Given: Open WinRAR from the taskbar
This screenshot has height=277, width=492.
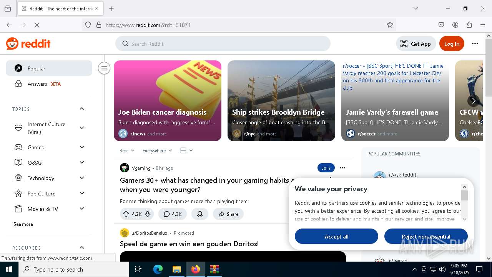Looking at the screenshot, I should [x=214, y=269].
